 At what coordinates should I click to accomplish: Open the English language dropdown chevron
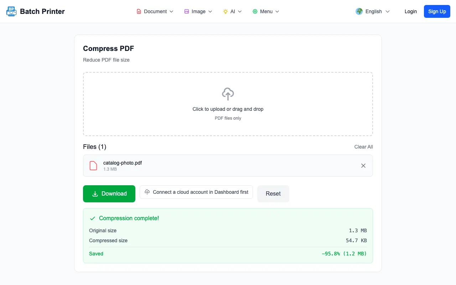(x=388, y=11)
